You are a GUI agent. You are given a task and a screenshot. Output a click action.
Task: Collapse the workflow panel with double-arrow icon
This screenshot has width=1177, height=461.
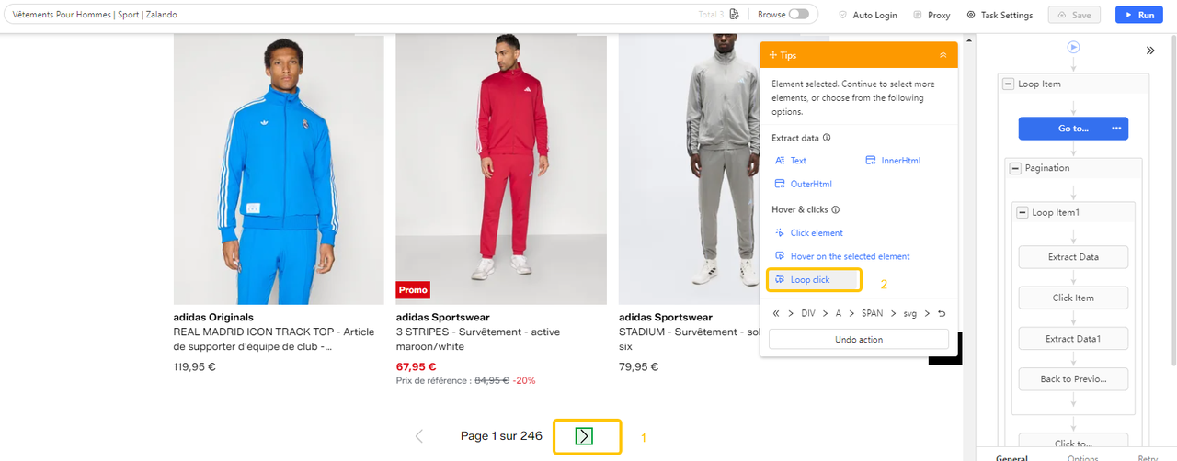click(1149, 51)
